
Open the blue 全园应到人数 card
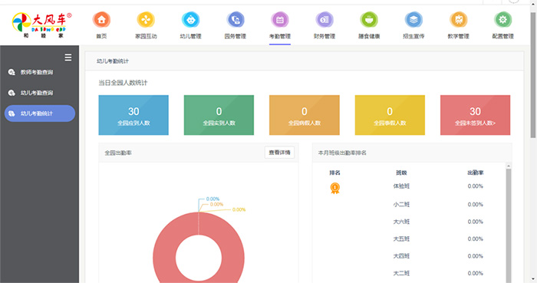[133, 115]
